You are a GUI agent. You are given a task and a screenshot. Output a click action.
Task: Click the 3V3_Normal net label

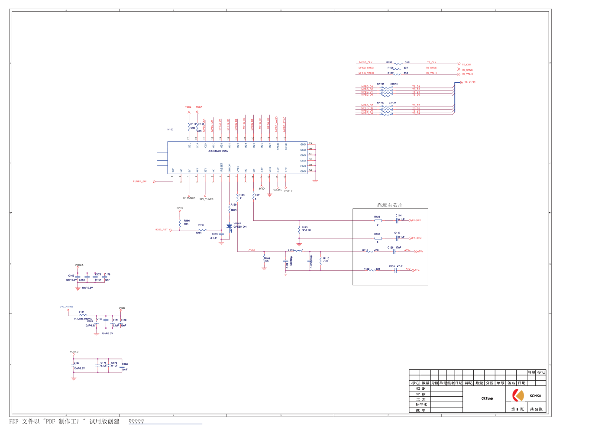coord(67,307)
